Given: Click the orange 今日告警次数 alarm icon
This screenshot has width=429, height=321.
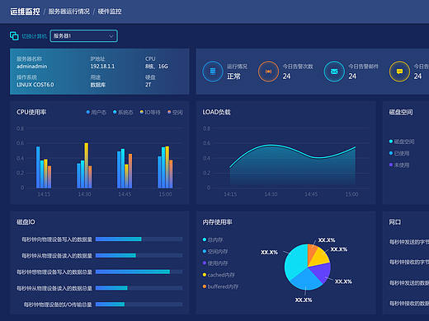Looking at the screenshot, I should [x=268, y=72].
